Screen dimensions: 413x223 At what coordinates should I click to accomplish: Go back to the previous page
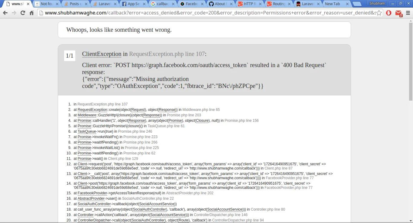5,13
